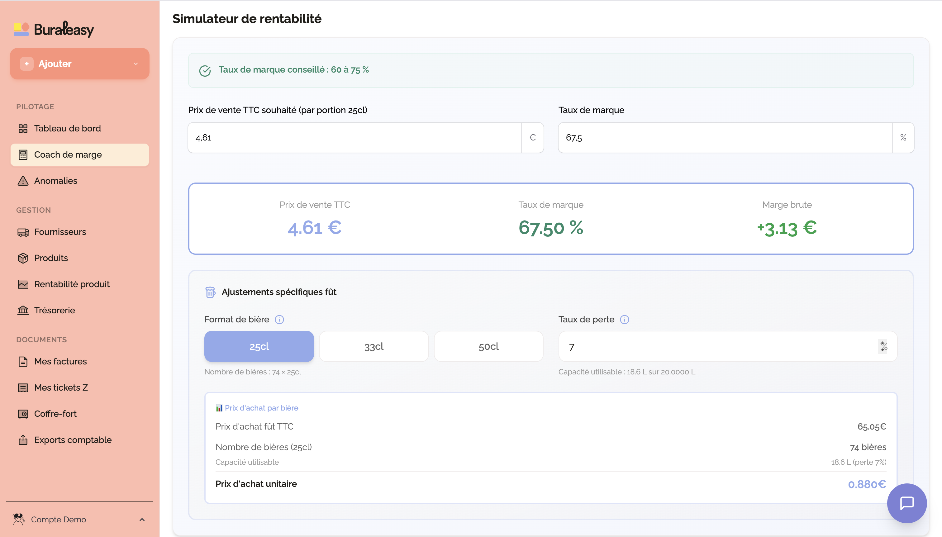942x537 pixels.
Task: Click the Coach de marge calculator icon
Action: (23, 154)
